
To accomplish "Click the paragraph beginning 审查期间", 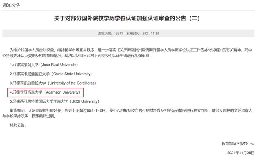I will [x=127, y=113].
